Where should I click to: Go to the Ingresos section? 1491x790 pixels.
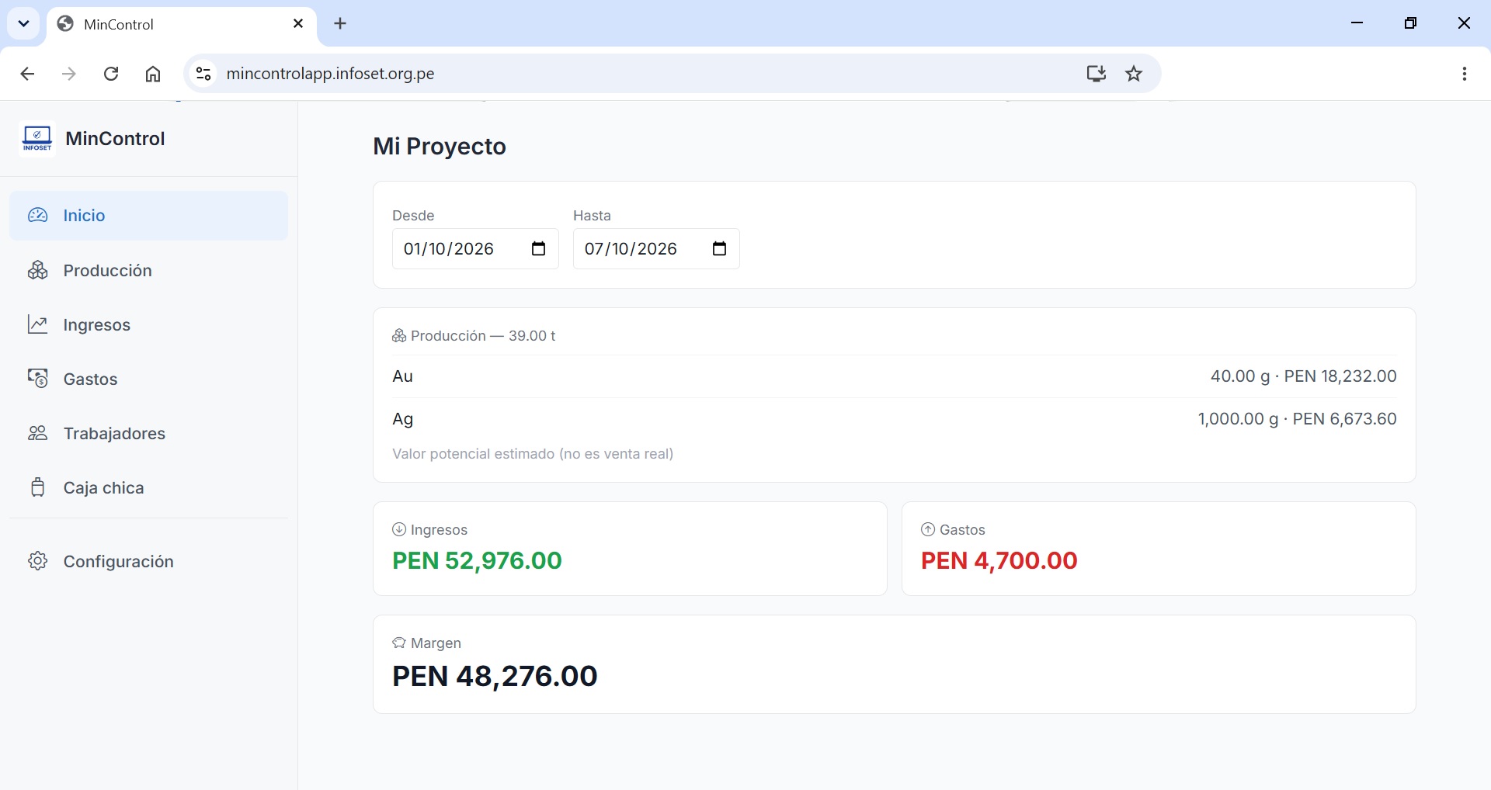click(x=148, y=324)
